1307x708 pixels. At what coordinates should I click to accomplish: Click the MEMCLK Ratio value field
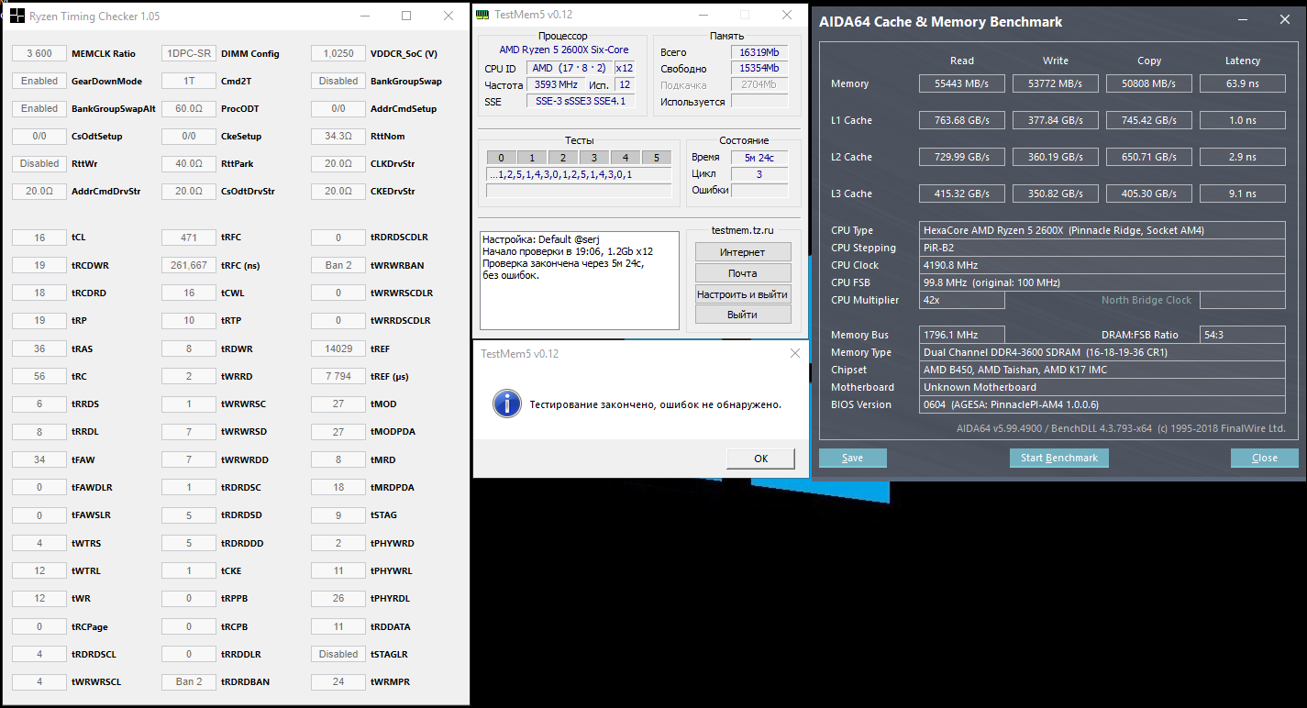coord(39,53)
